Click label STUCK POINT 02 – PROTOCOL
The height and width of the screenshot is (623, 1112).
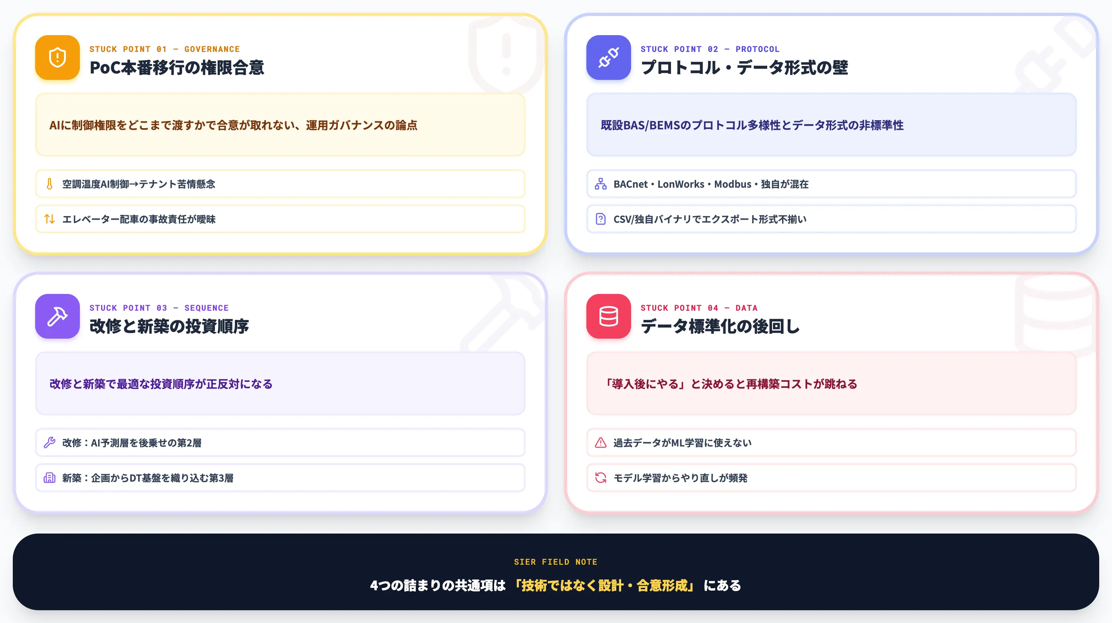click(x=710, y=49)
